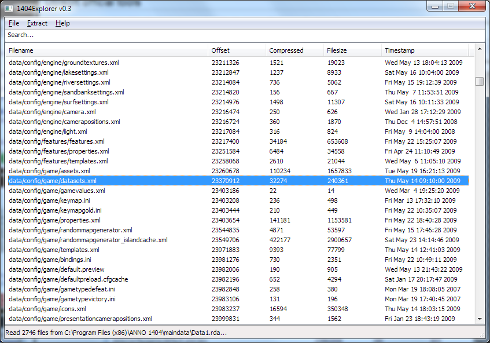Select data/config/features/properties.xml row
This screenshot has height=343, width=490.
[x=238, y=151]
